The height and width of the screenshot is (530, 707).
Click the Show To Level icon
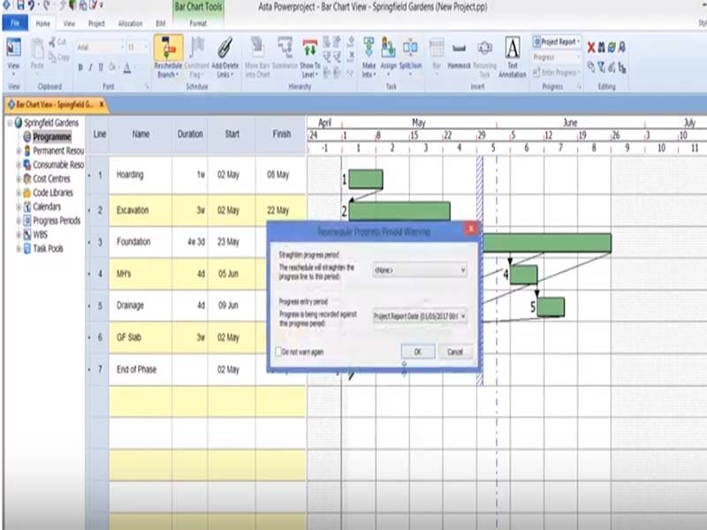(310, 49)
